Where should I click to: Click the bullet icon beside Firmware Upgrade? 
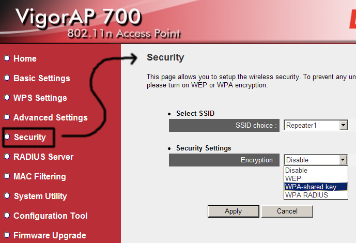tap(7, 235)
